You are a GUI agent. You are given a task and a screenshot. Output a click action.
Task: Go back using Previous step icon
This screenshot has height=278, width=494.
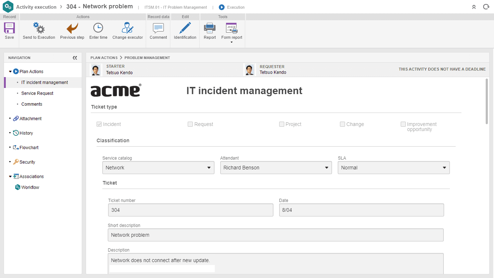point(72,28)
